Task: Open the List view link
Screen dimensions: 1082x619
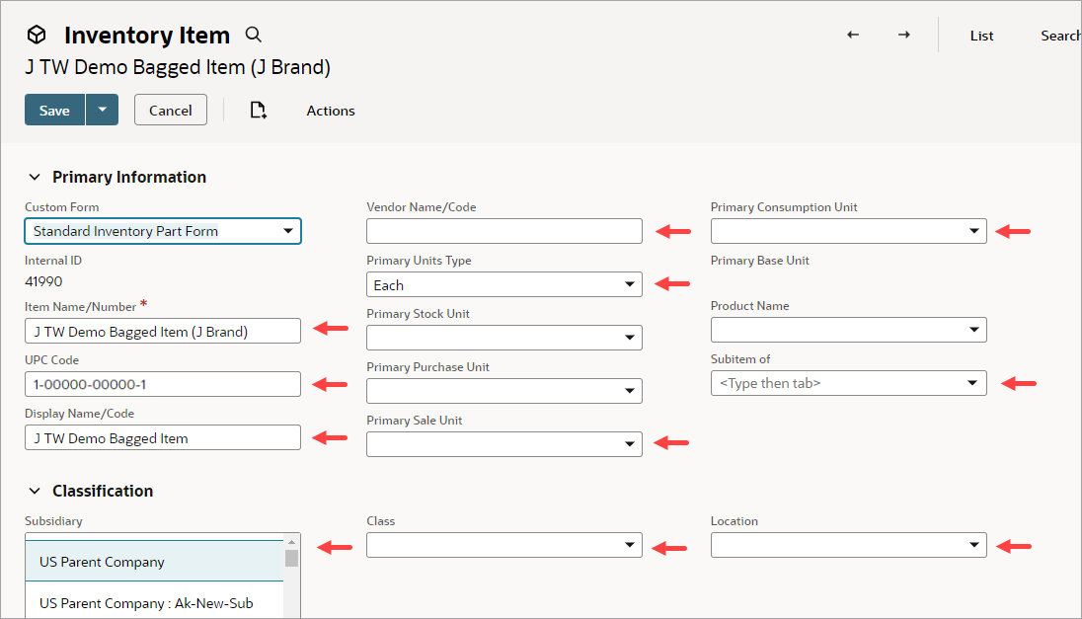Action: (x=981, y=36)
